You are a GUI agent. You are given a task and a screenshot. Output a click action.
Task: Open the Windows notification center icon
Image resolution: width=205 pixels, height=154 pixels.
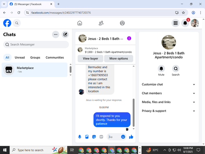[198, 150]
